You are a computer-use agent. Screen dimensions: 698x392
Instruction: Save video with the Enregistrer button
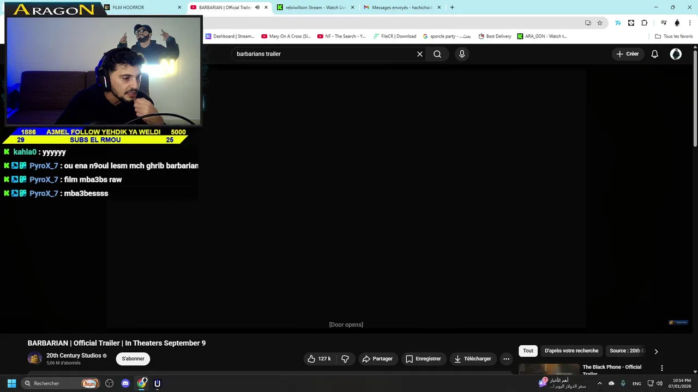pyautogui.click(x=423, y=359)
